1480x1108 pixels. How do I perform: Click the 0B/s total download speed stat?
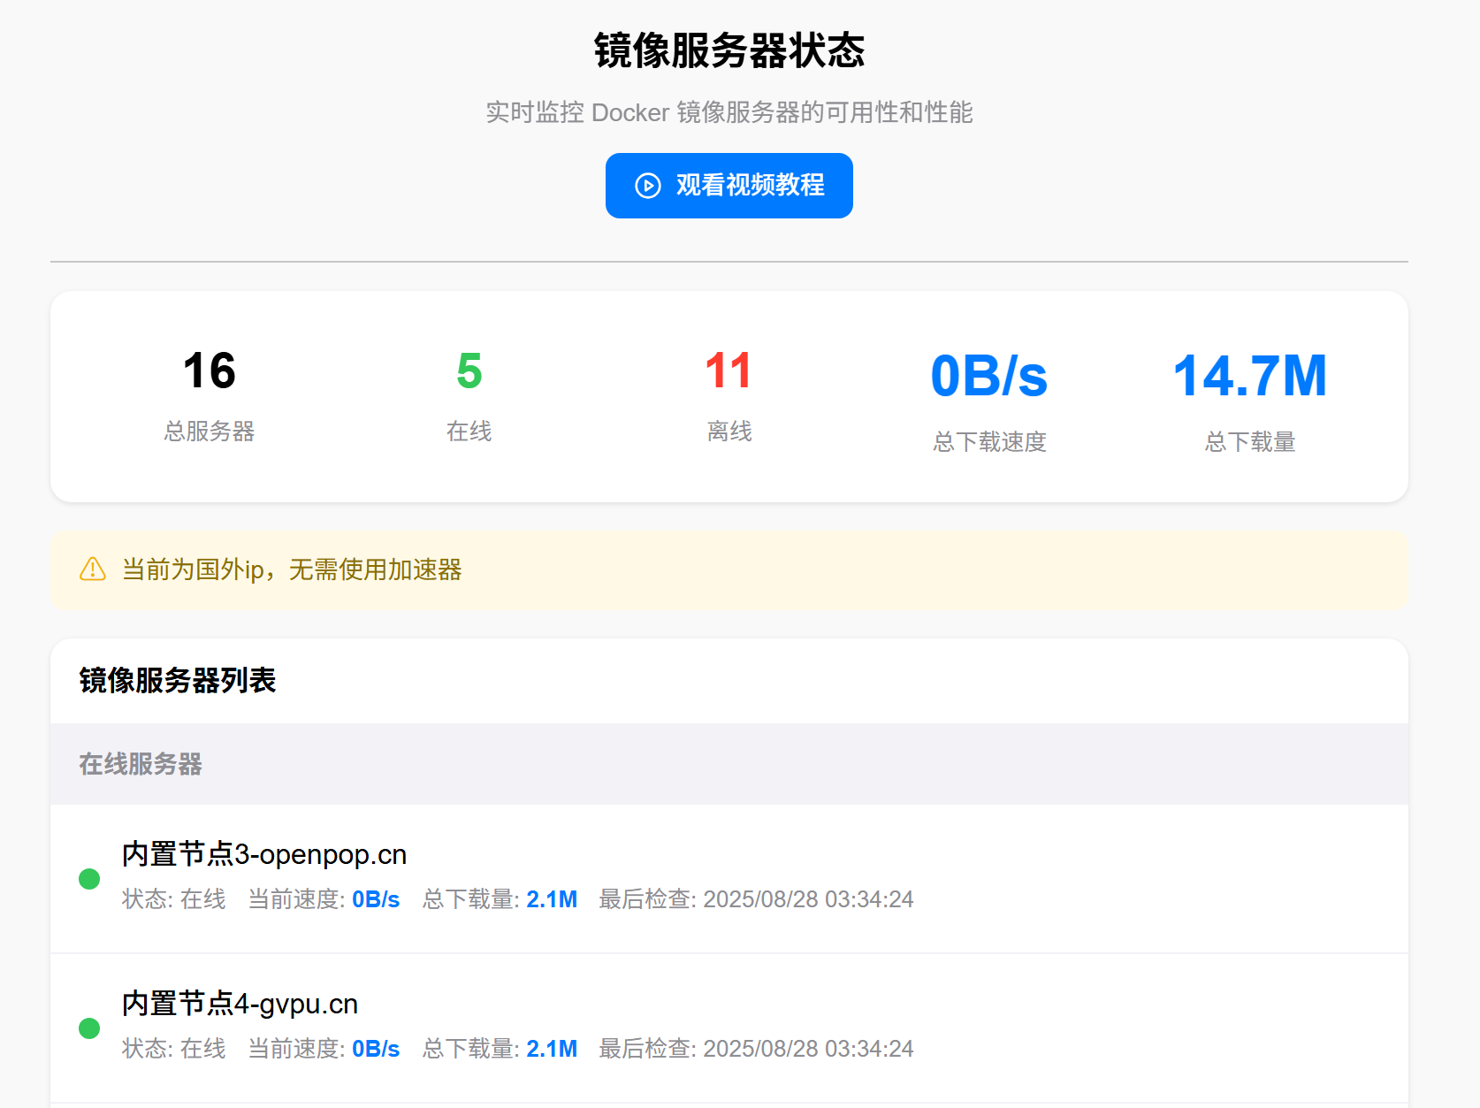pos(988,376)
